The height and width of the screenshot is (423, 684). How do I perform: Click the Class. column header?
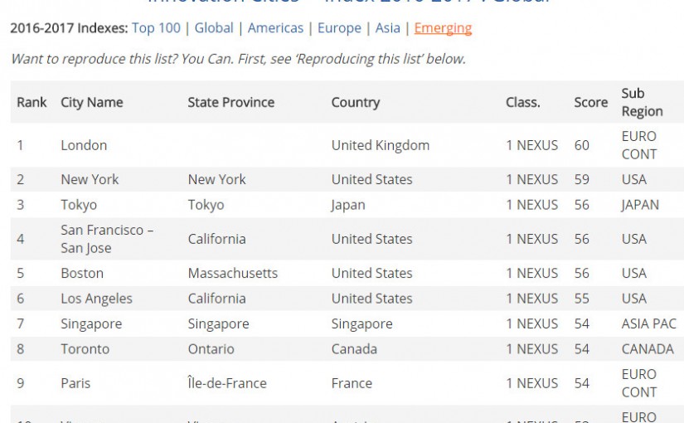522,103
